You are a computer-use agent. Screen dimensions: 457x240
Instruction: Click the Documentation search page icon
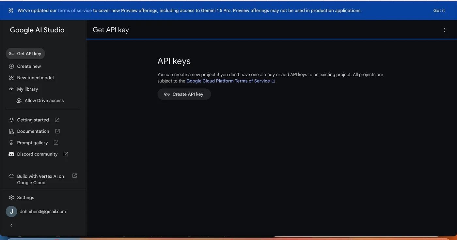coord(11,131)
